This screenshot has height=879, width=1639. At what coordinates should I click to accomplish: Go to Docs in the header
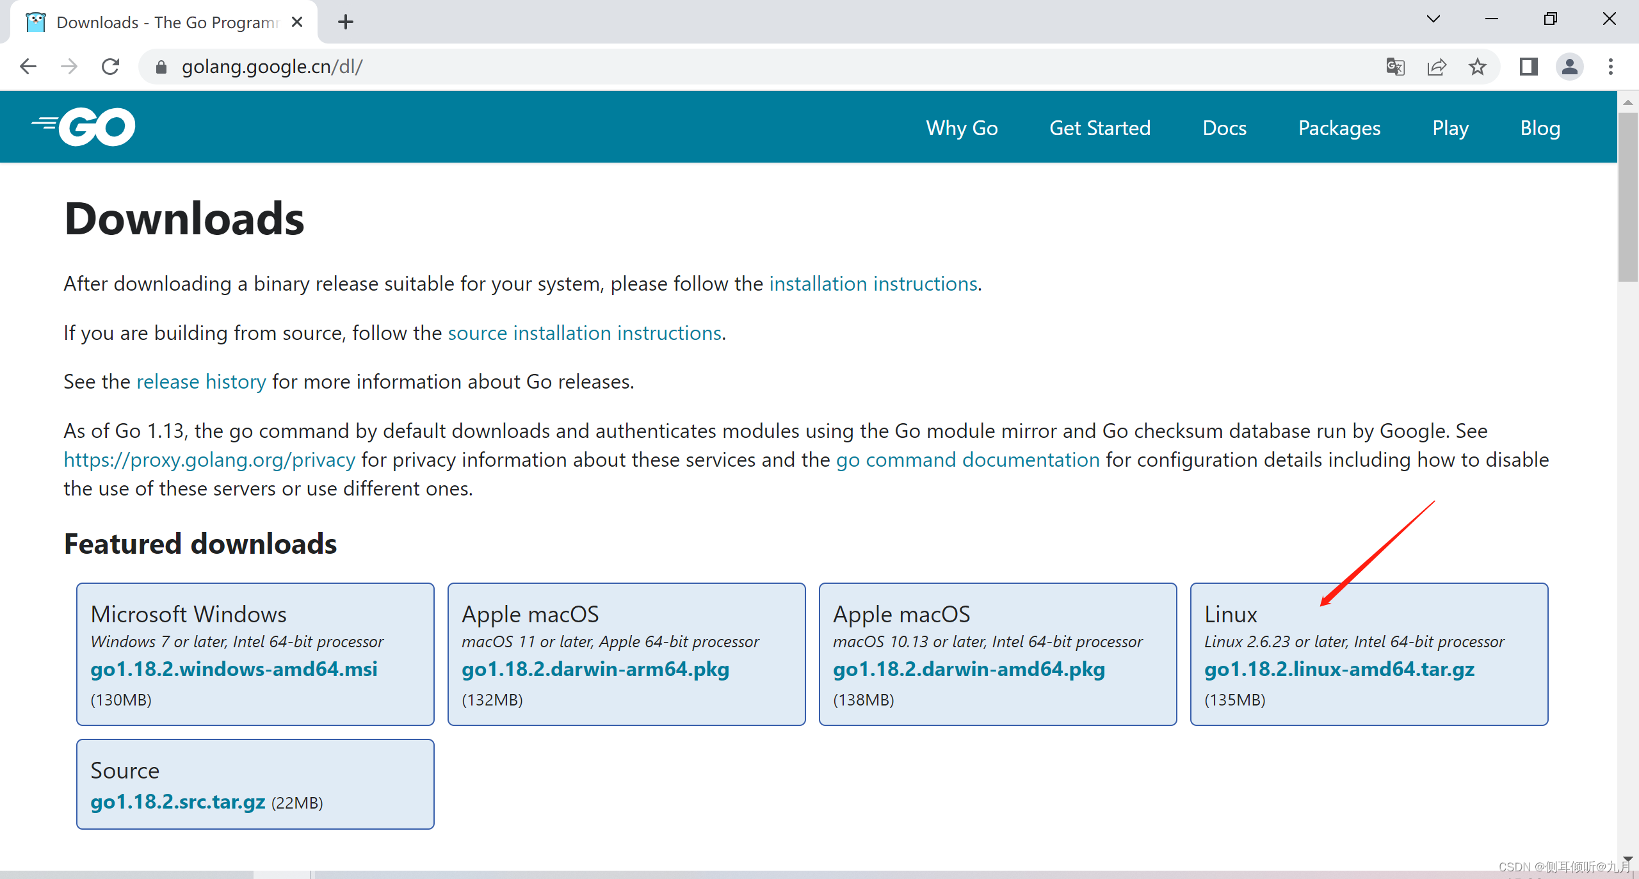click(x=1224, y=128)
